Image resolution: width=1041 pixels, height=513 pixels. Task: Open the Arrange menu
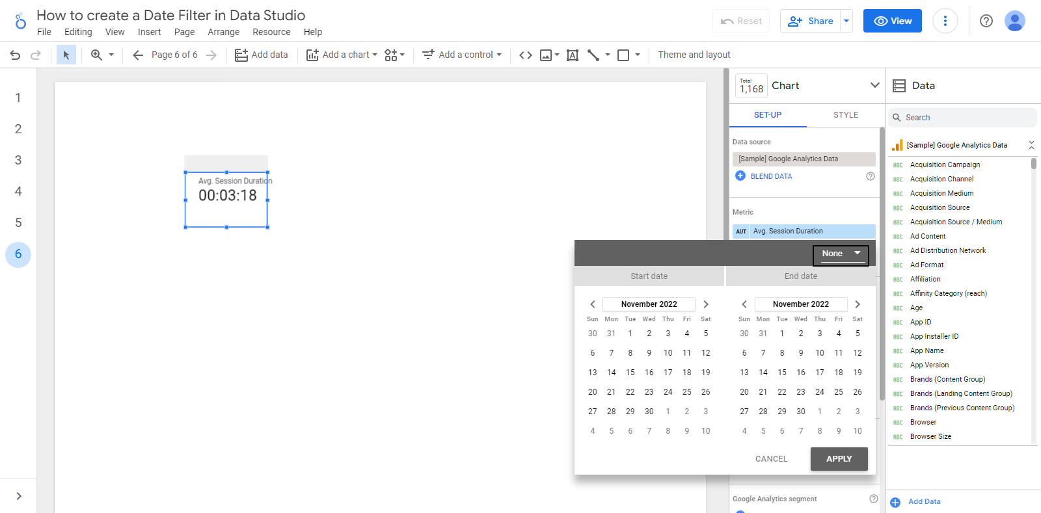point(223,32)
